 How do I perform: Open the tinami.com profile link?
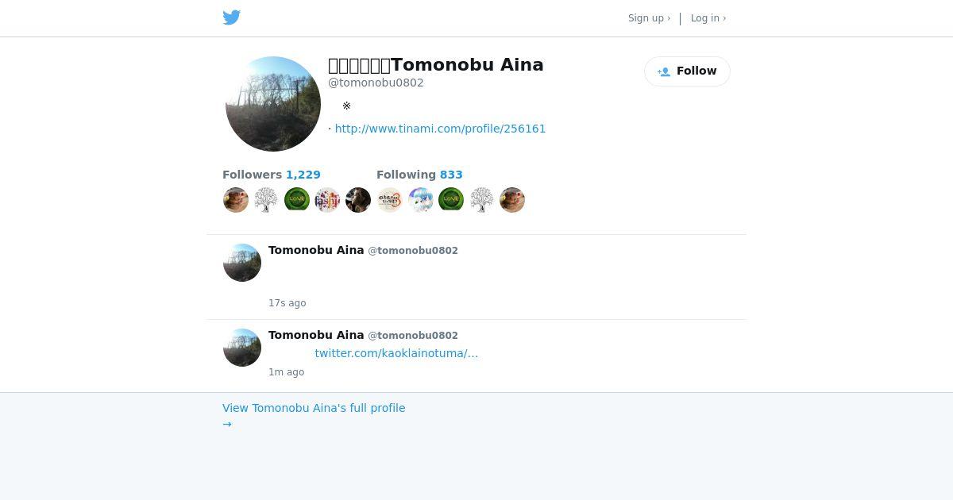(x=440, y=129)
